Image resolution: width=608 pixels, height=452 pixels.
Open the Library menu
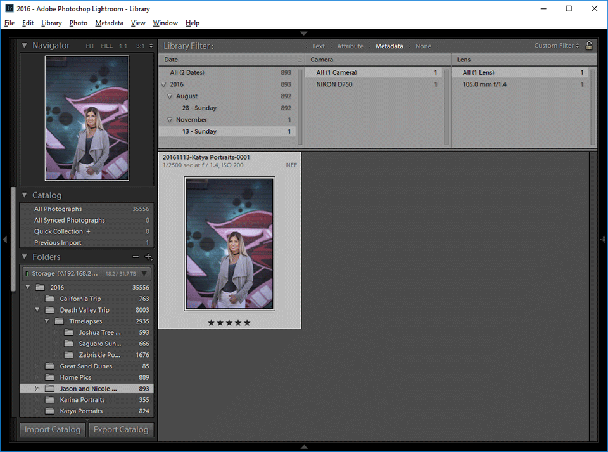pyautogui.click(x=51, y=23)
